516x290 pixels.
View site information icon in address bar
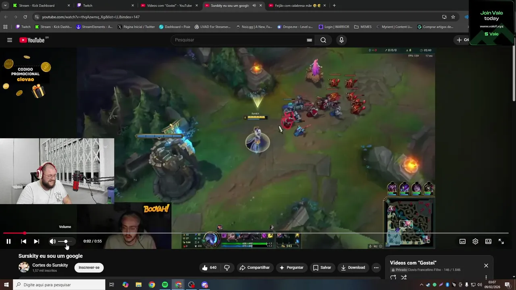(37, 17)
